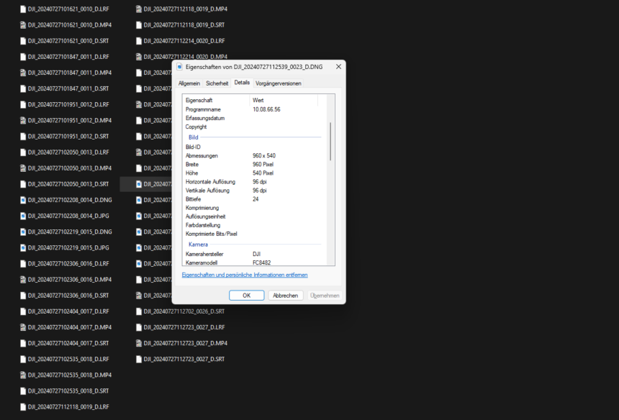Open the Sicherheit tab
Screen dimensions: 619x420
217,83
